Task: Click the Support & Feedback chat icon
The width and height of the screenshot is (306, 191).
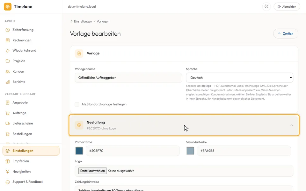Action: coord(8,182)
